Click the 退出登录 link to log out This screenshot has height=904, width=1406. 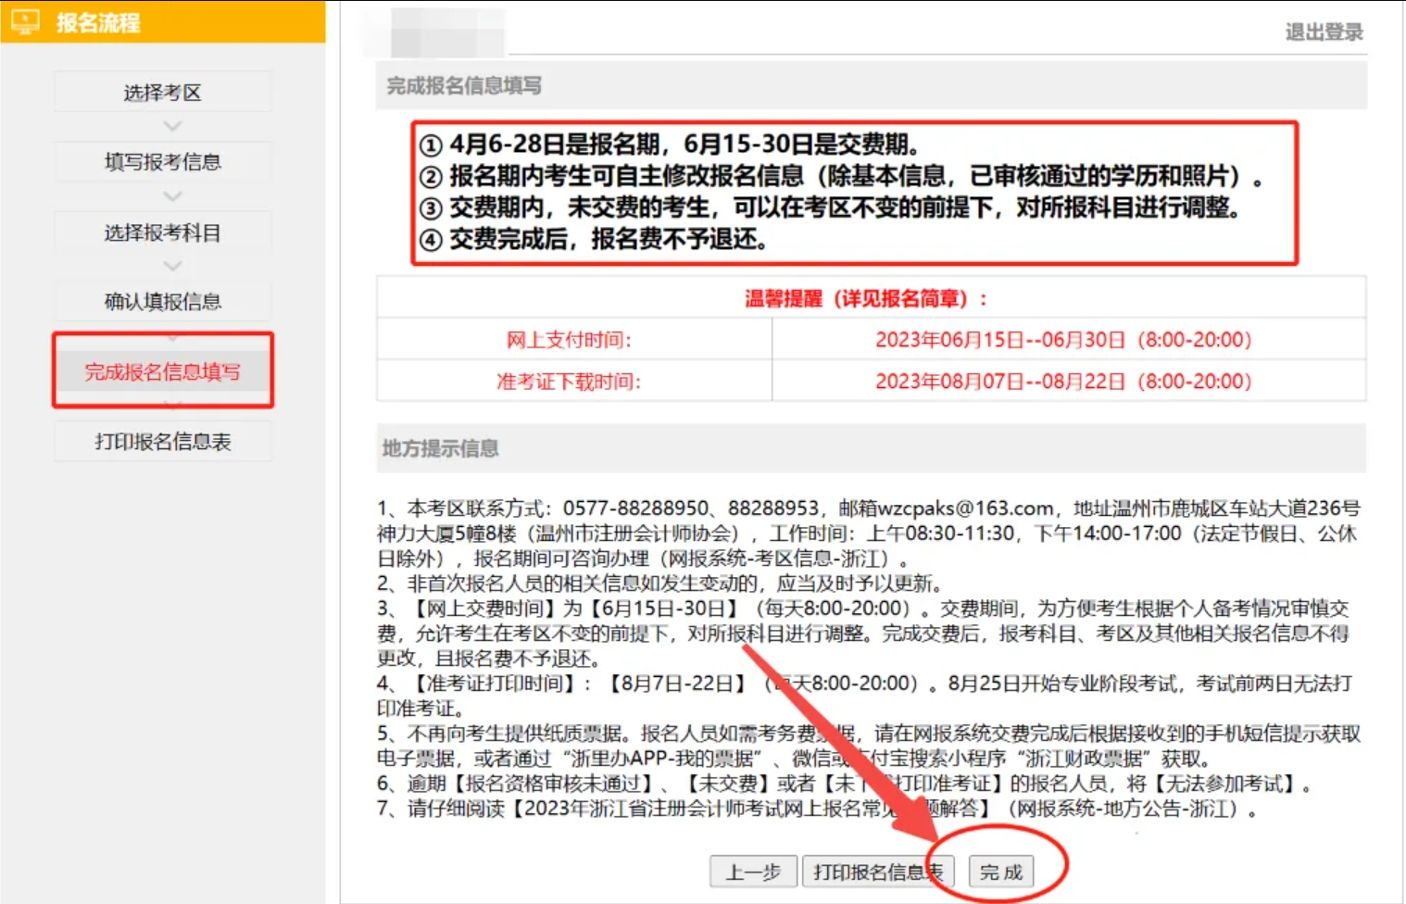1324,32
